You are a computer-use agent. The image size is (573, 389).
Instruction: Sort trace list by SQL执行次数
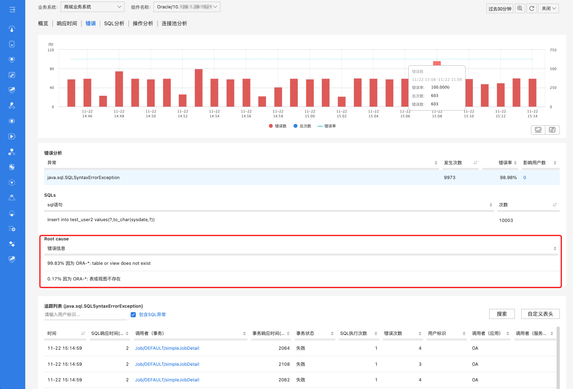(376, 333)
